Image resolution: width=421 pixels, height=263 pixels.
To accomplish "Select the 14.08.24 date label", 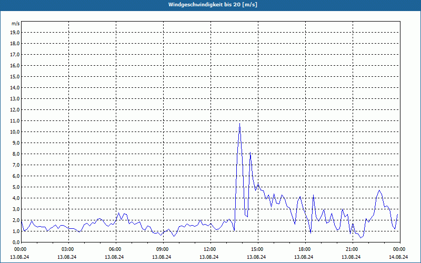I will pyautogui.click(x=398, y=257).
